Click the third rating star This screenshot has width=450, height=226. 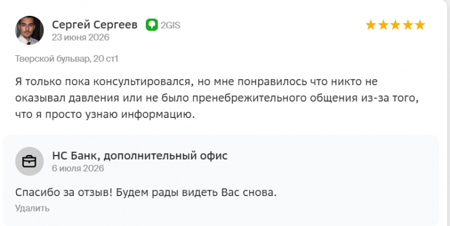tap(395, 25)
